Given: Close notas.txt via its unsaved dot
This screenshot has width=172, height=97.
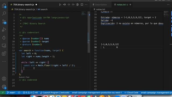Looking at the screenshot, I should click(130, 5).
